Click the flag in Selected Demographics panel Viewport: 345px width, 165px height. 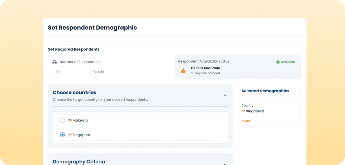click(243, 111)
